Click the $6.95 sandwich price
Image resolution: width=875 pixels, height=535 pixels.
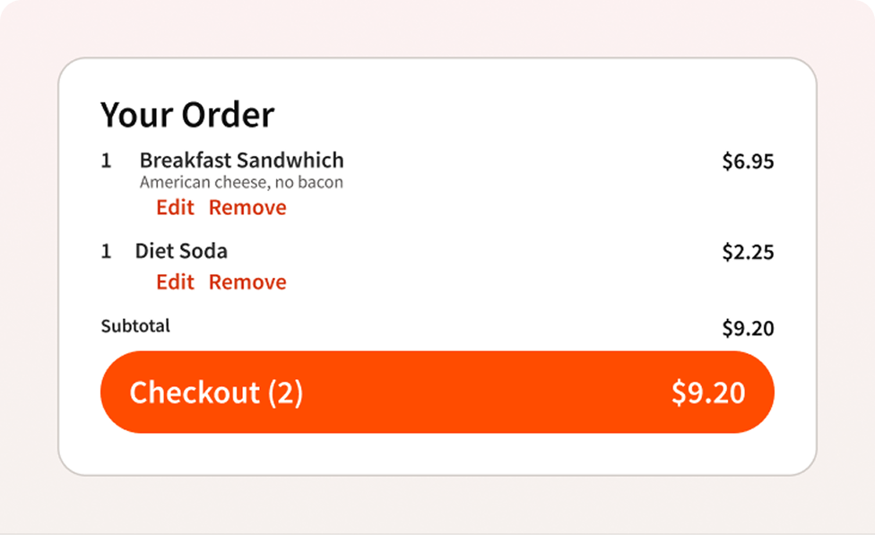[x=748, y=161]
